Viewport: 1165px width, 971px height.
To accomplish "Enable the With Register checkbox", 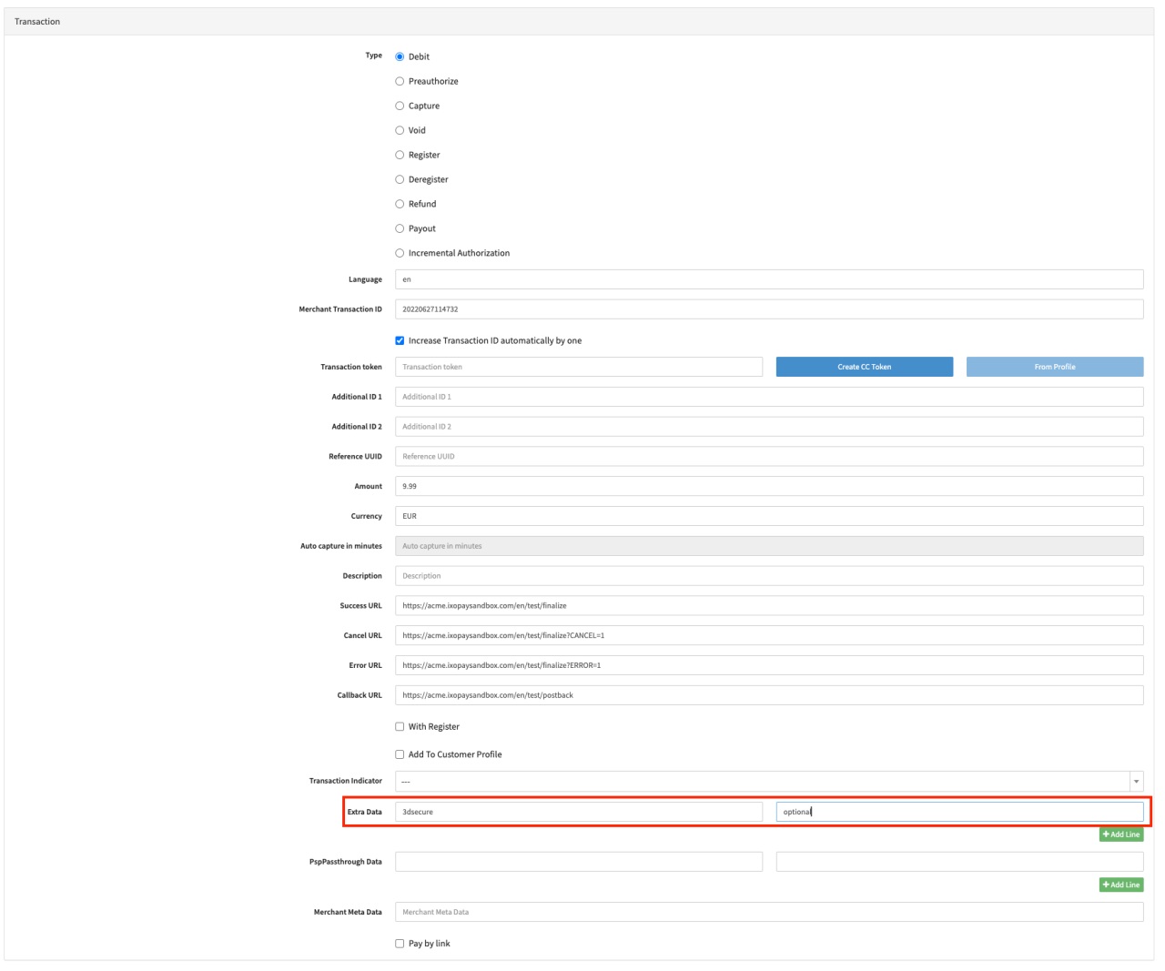I will [x=400, y=726].
